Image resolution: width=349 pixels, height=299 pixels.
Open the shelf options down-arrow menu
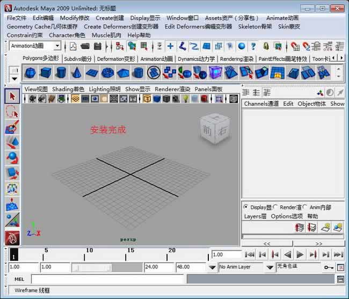[x=14, y=79]
